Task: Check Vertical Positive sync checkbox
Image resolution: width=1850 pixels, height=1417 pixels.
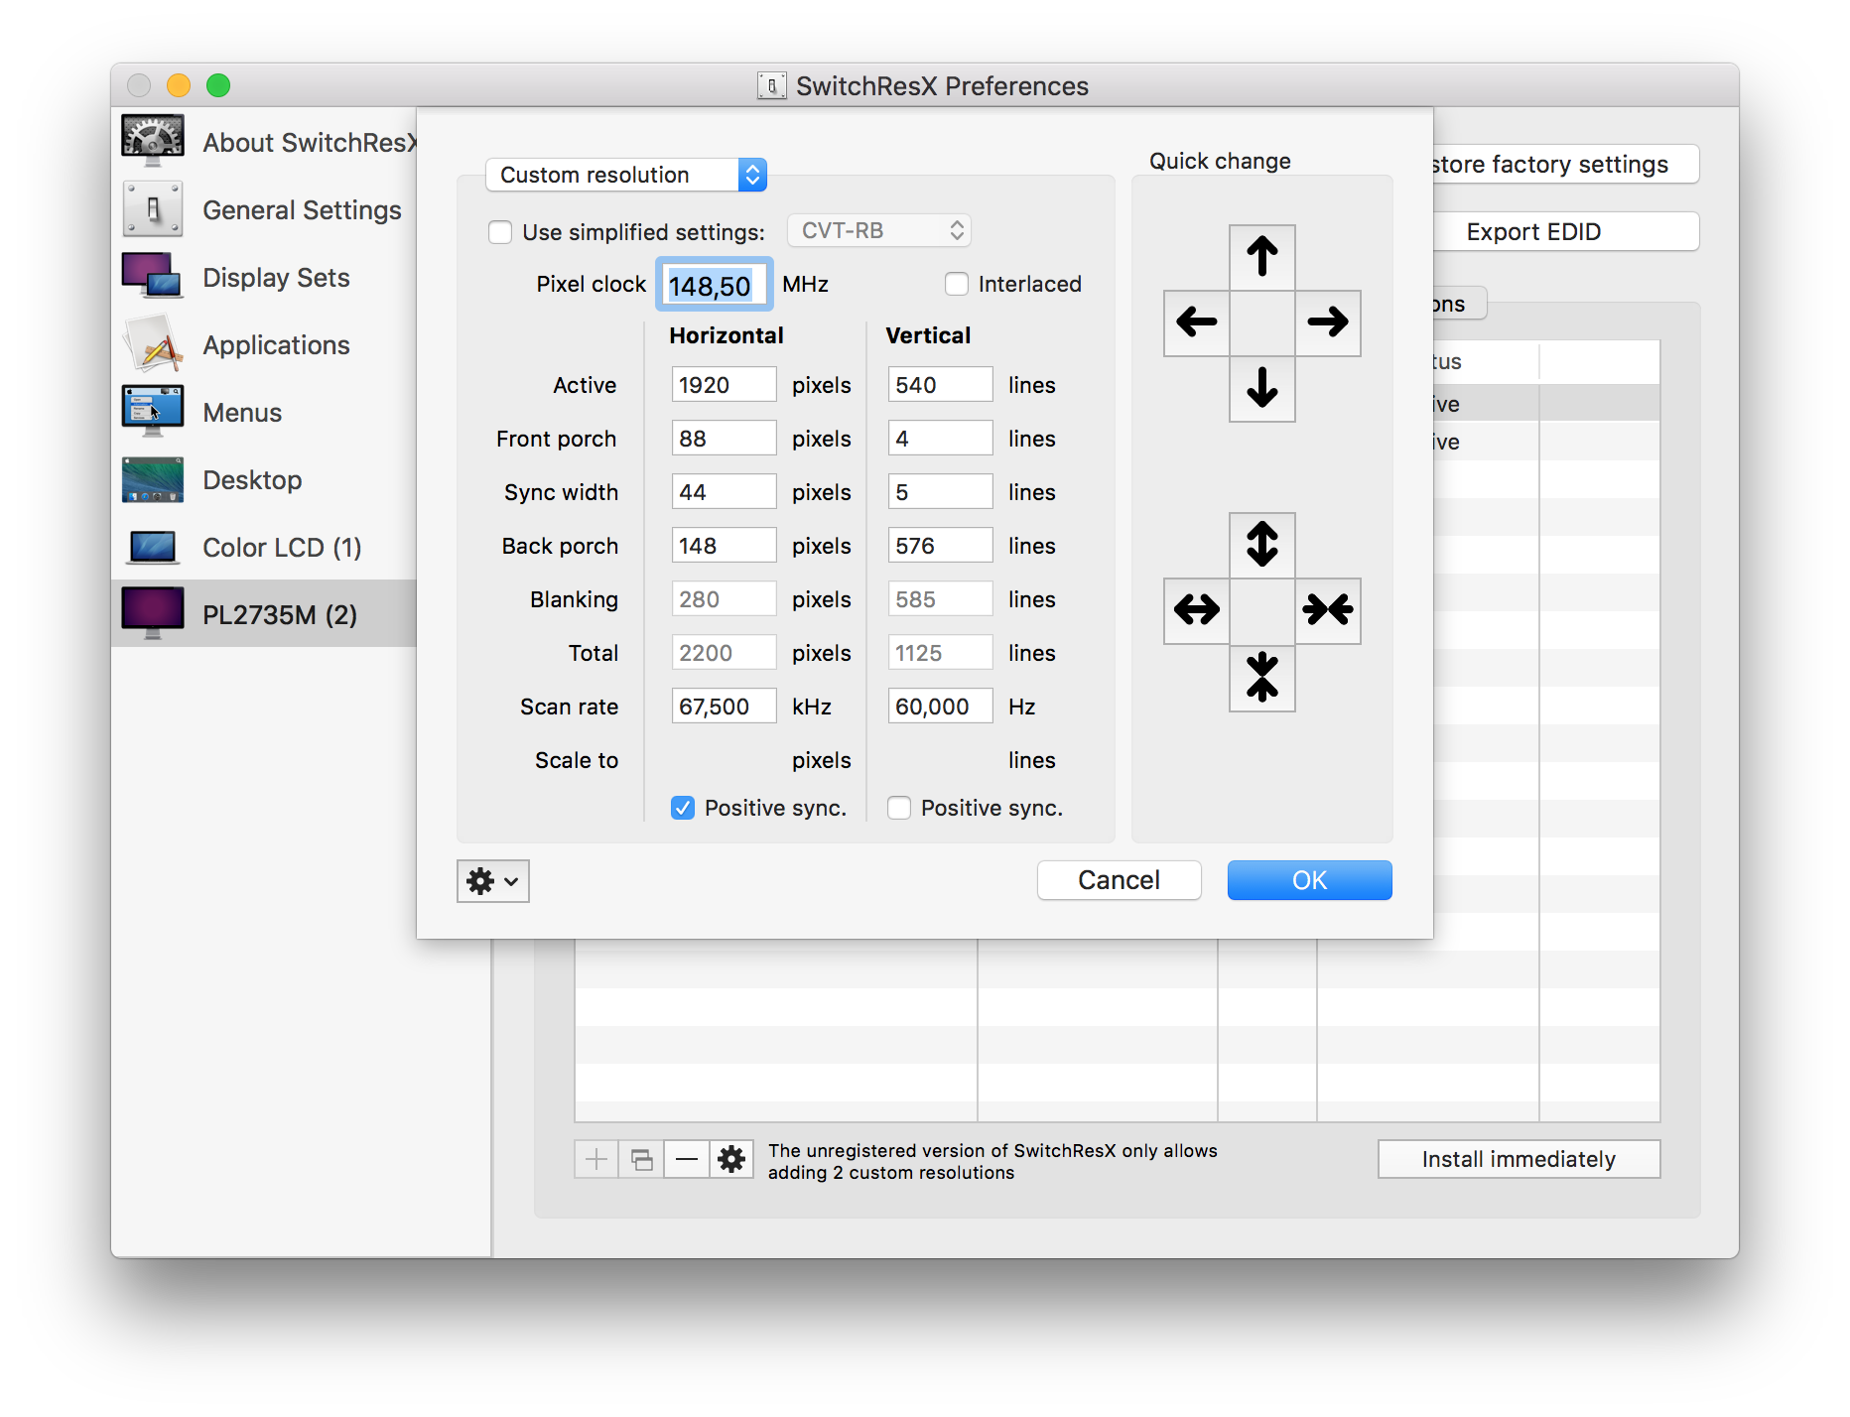Action: (899, 808)
